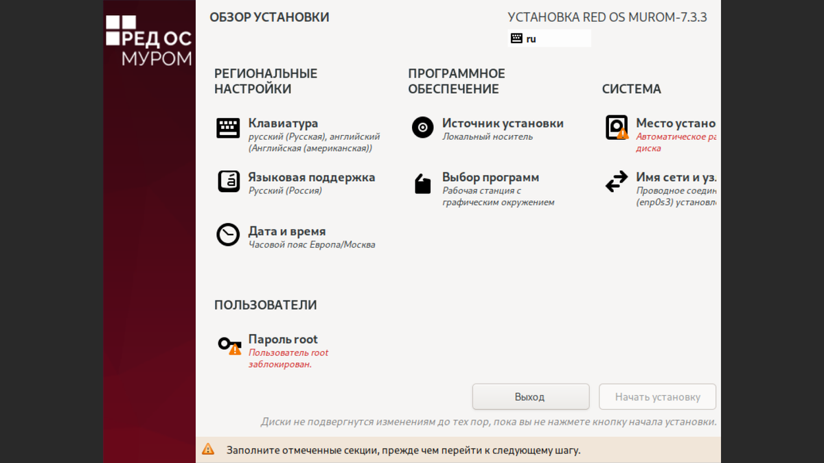The width and height of the screenshot is (824, 463).
Task: Click the Начать установку button
Action: point(657,397)
